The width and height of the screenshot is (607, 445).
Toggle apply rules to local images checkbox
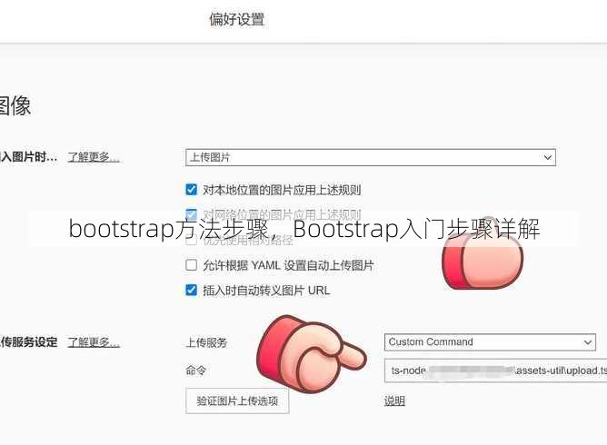point(191,190)
